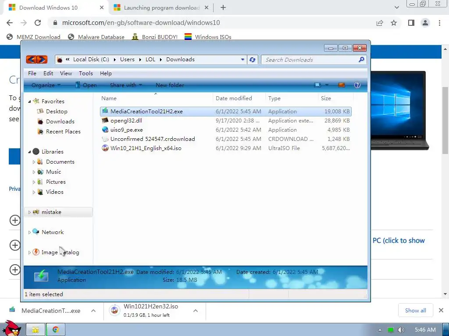Click the Chrome taskbar icon
This screenshot has width=449, height=336.
56,330
